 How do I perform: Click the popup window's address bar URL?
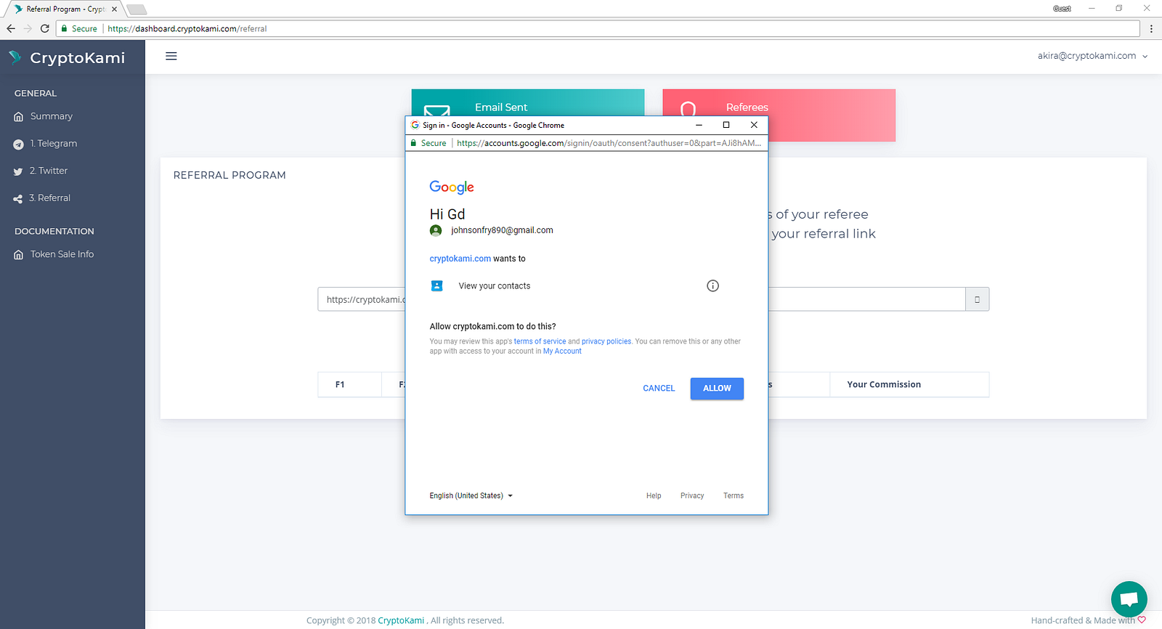click(609, 143)
